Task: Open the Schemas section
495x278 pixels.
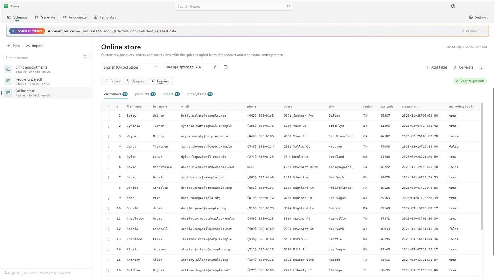Action: click(x=17, y=17)
